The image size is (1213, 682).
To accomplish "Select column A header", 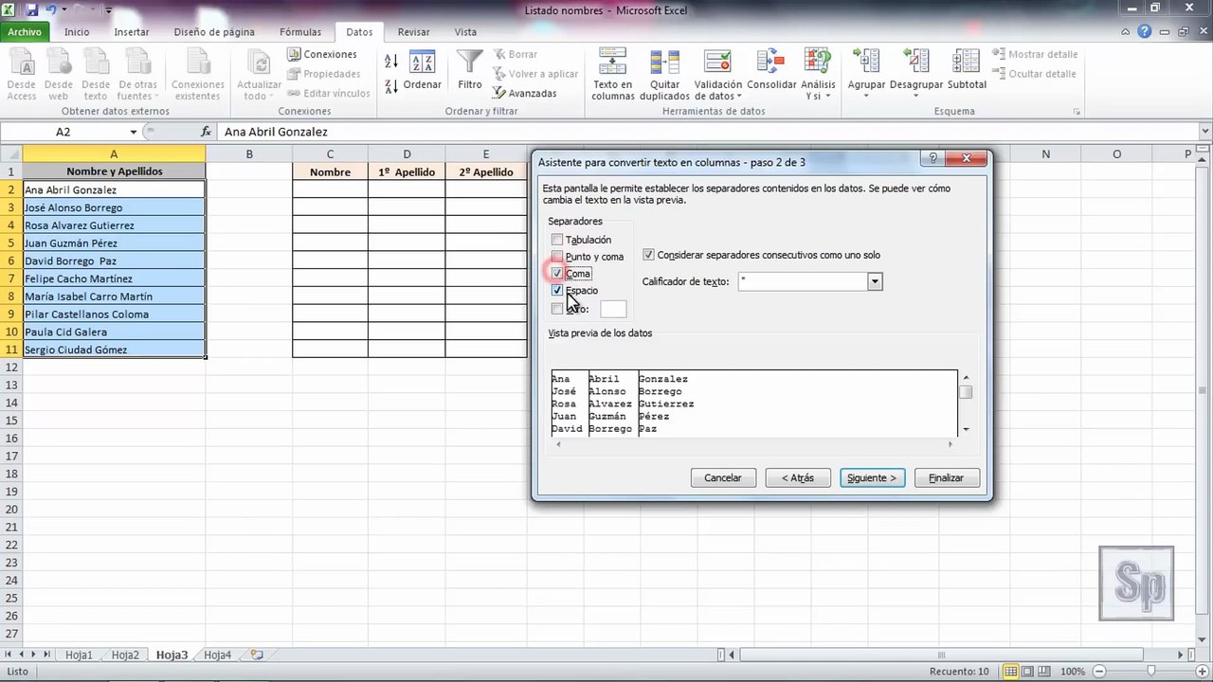I will tap(114, 153).
